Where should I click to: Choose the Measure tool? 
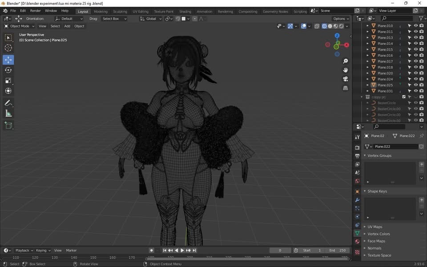8,113
